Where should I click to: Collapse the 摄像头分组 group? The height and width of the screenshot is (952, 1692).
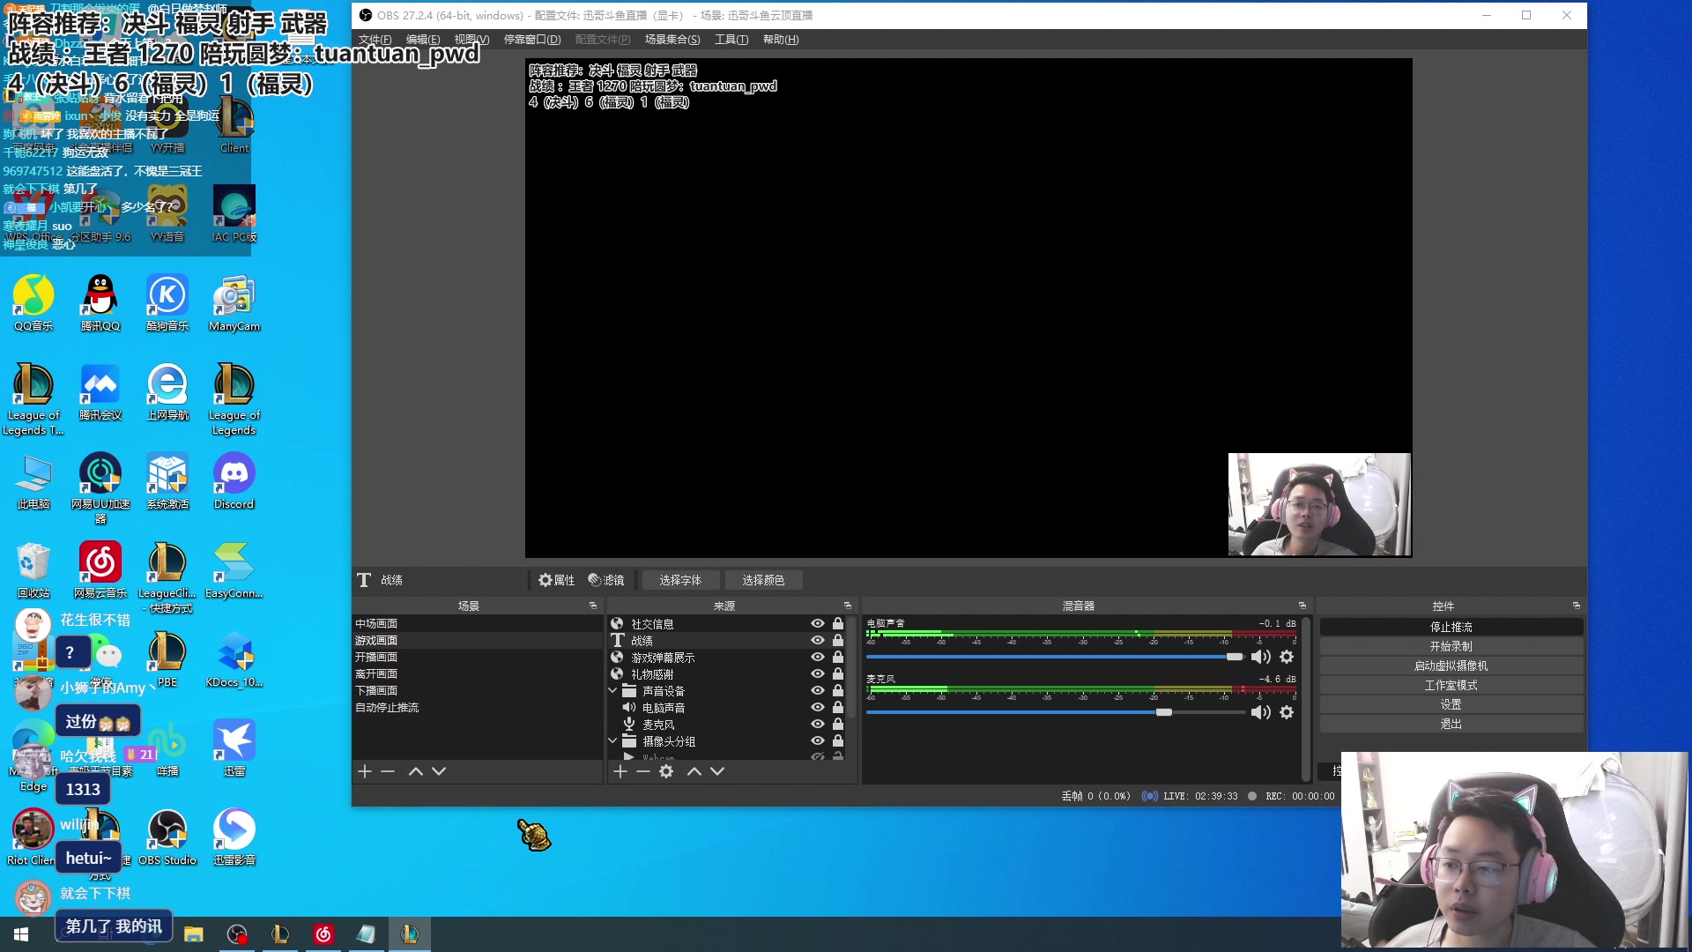coord(612,741)
